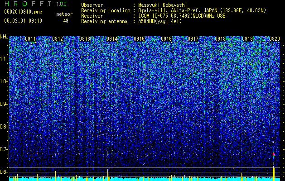Screen dimensions: 285x181
Task: Click the 0917 time marker
Action: click(193, 39)
